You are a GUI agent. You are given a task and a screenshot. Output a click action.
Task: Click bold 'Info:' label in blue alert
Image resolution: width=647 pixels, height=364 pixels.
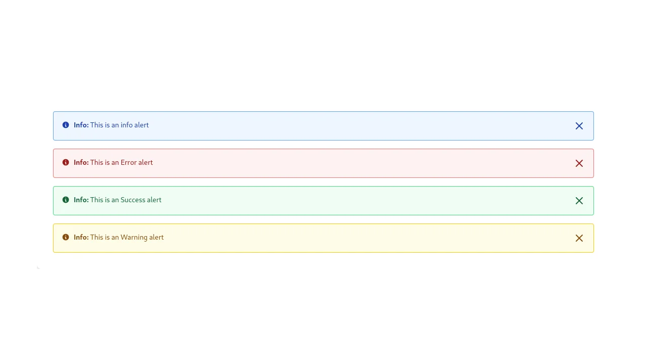(x=81, y=125)
